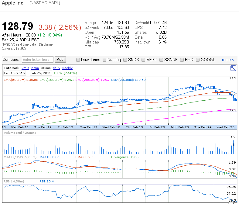Select the EMA(20,30m) indicator label

click(128, 80)
